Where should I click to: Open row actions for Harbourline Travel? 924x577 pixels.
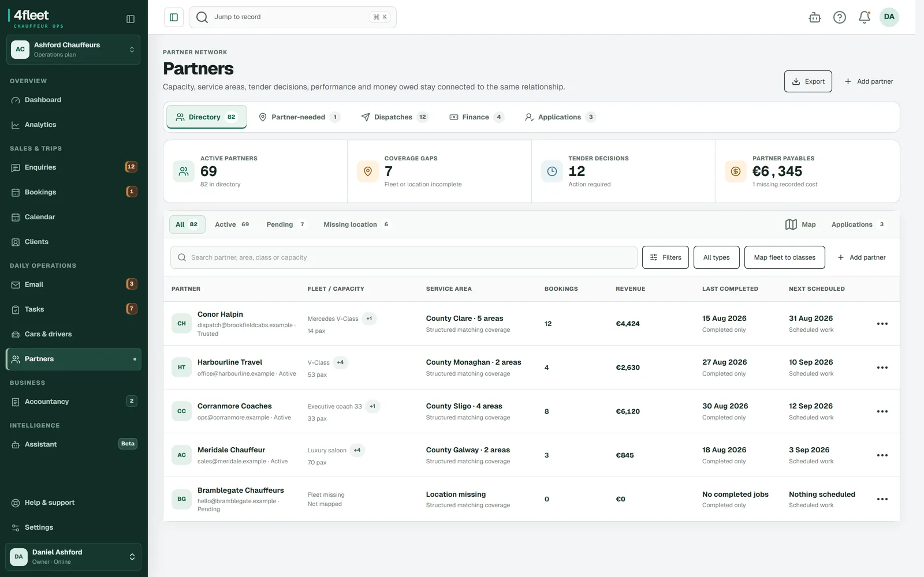[882, 368]
